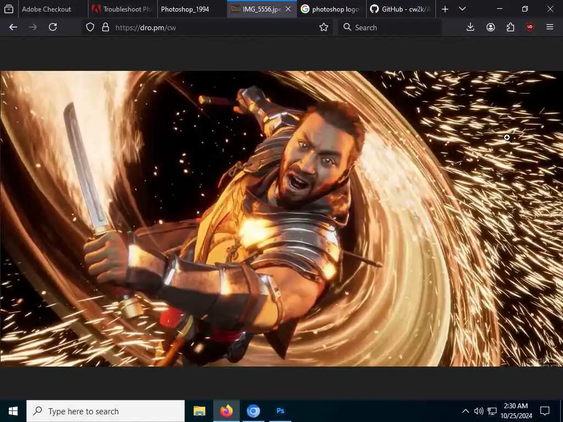Image resolution: width=563 pixels, height=422 pixels.
Task: Open Firefox View in tab bar
Action: [9, 9]
